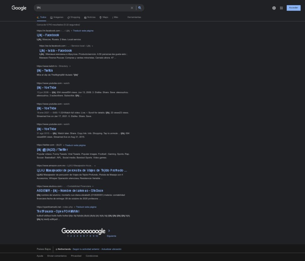Open the Herramientas options
This screenshot has width=305, height=261.
[x=134, y=17]
